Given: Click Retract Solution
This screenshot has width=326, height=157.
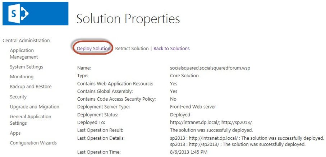Looking at the screenshot, I should (132, 49).
